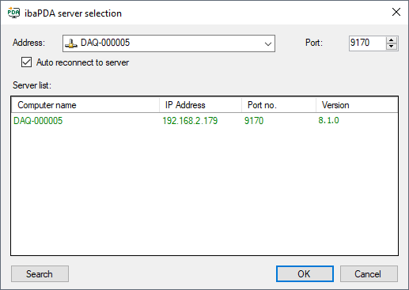
Task: Sort by Computer name column header
Action: click(x=85, y=105)
